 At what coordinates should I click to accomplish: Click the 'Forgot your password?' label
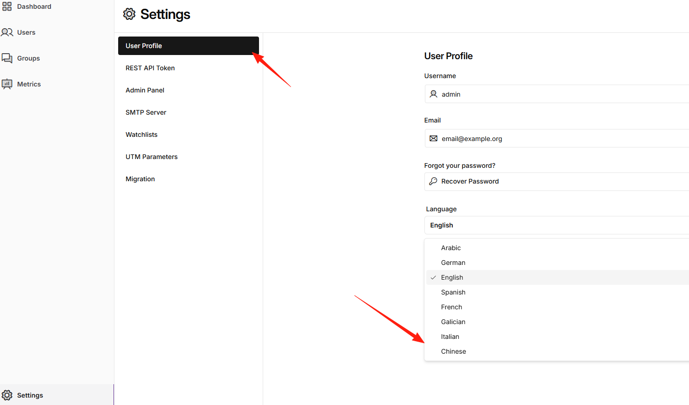point(460,166)
